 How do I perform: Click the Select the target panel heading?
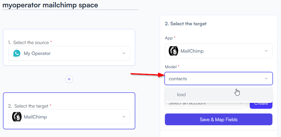(x=186, y=24)
